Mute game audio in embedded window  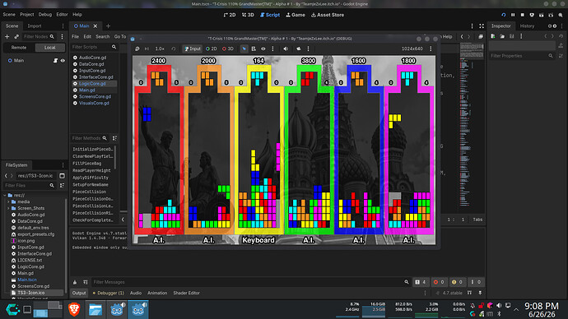coord(286,49)
